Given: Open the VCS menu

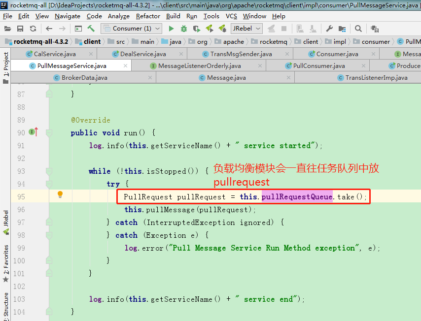Looking at the screenshot, I should tap(231, 16).
